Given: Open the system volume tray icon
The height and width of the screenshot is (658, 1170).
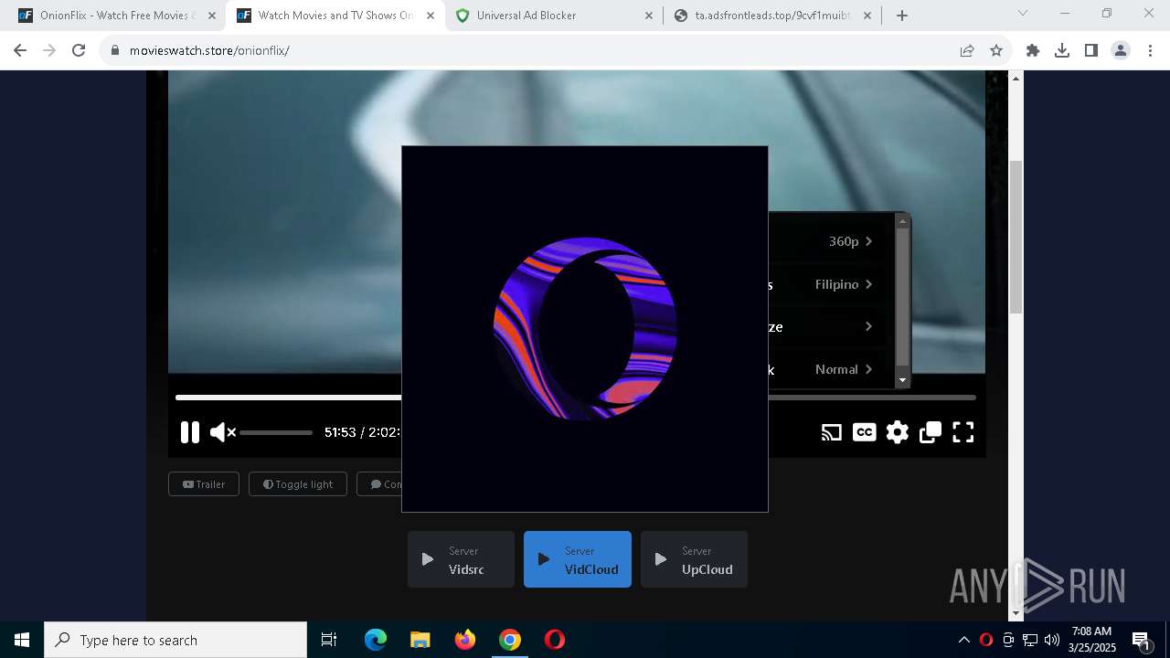Looking at the screenshot, I should [1052, 640].
